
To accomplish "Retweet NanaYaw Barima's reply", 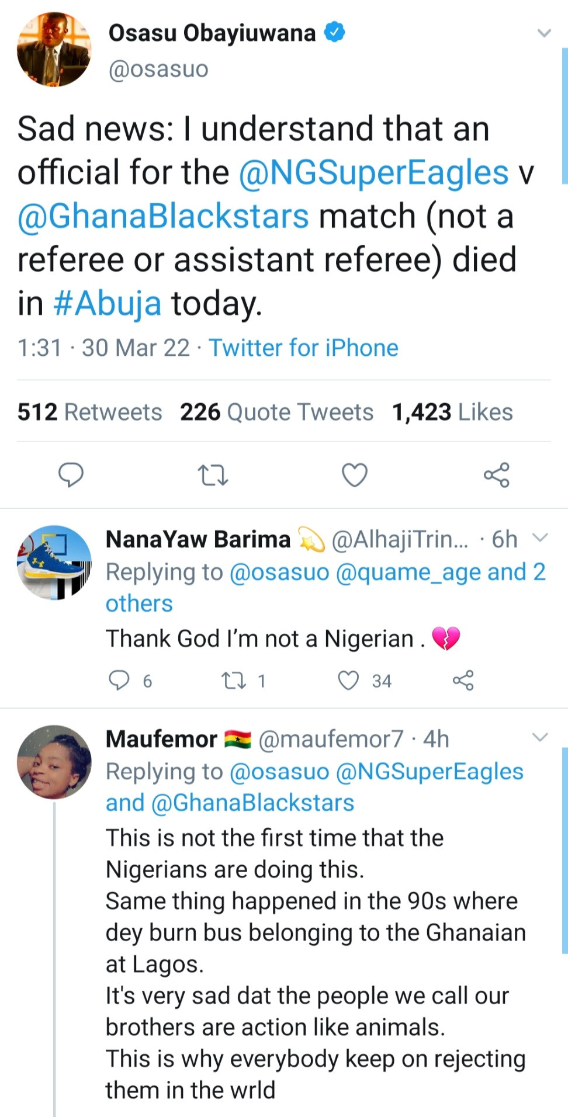I will [234, 681].
